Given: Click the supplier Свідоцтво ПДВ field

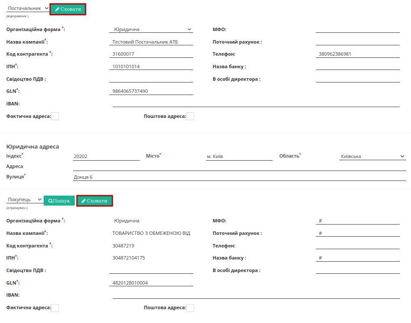Looking at the screenshot, I should pyautogui.click(x=151, y=79).
